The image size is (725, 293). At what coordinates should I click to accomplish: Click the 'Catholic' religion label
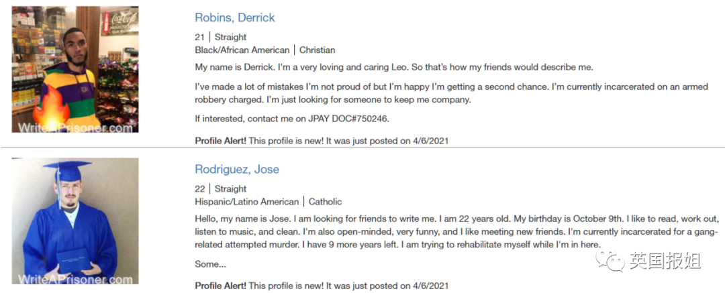pos(326,202)
